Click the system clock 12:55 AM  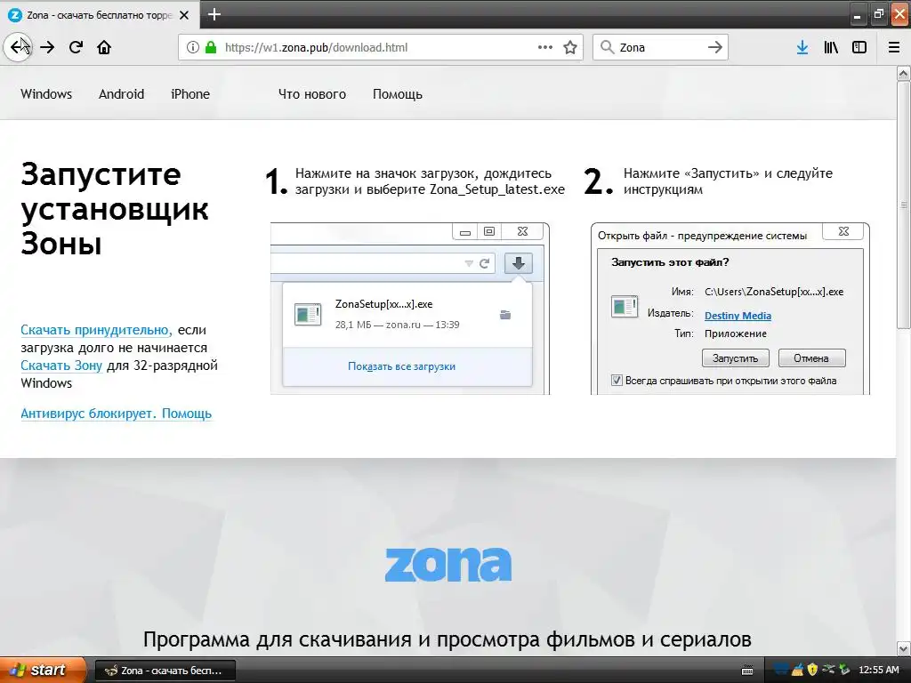point(878,670)
